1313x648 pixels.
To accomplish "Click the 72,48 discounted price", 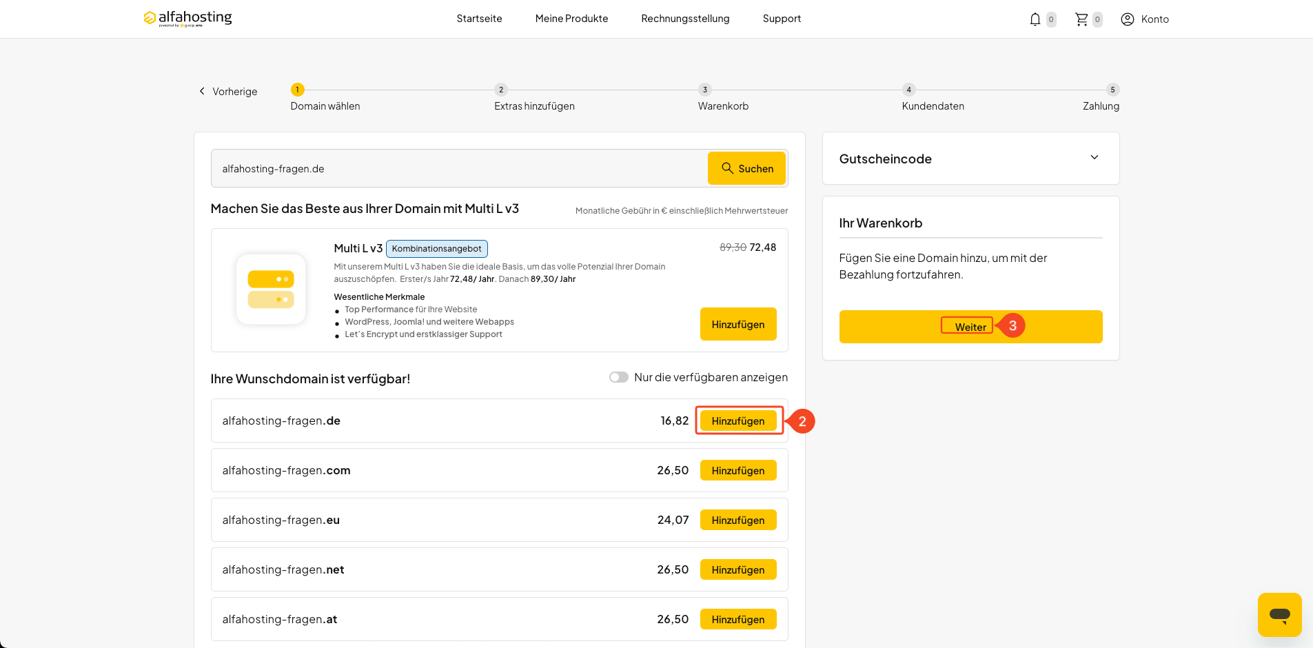I will tap(762, 247).
